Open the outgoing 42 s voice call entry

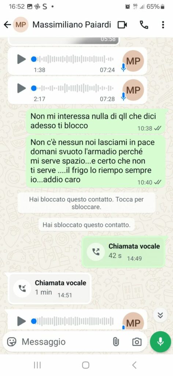[x=123, y=252]
